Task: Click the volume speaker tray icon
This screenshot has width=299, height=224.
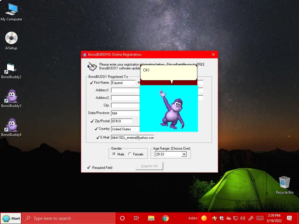Action: pyautogui.click(x=243, y=218)
